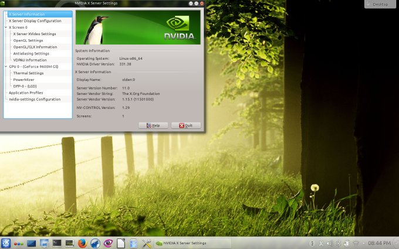Click NV-CONTROL version 1.29 value
The width and height of the screenshot is (399, 249).
[126, 107]
